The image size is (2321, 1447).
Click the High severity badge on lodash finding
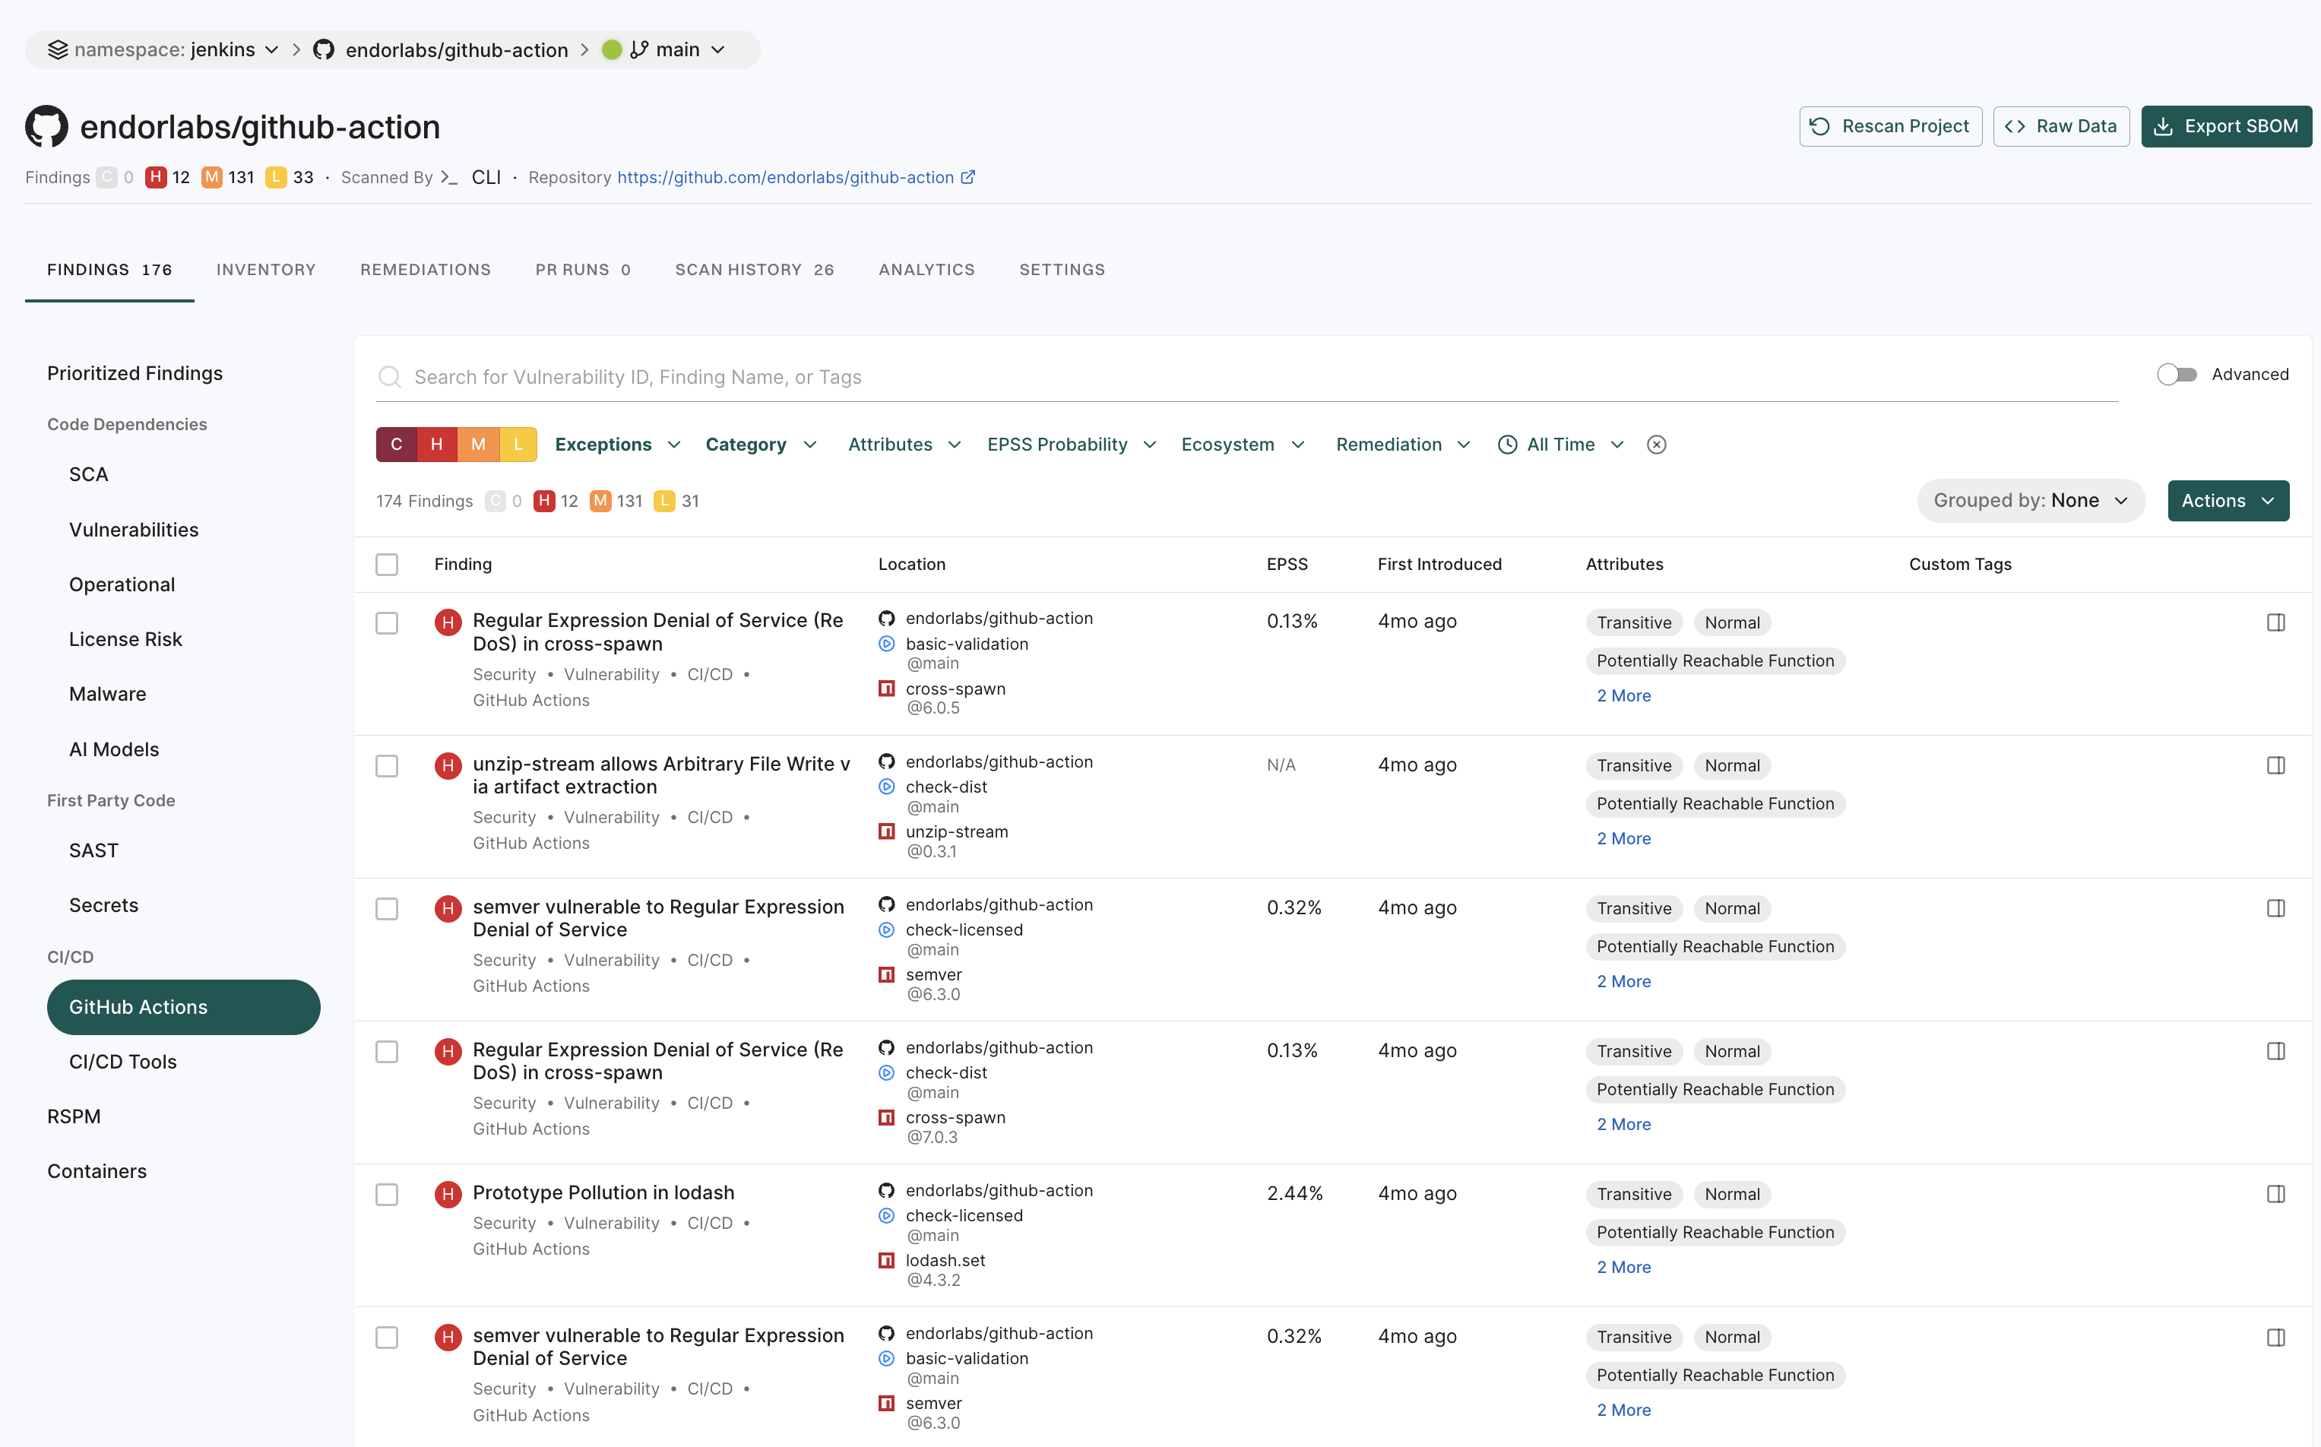tap(448, 1193)
